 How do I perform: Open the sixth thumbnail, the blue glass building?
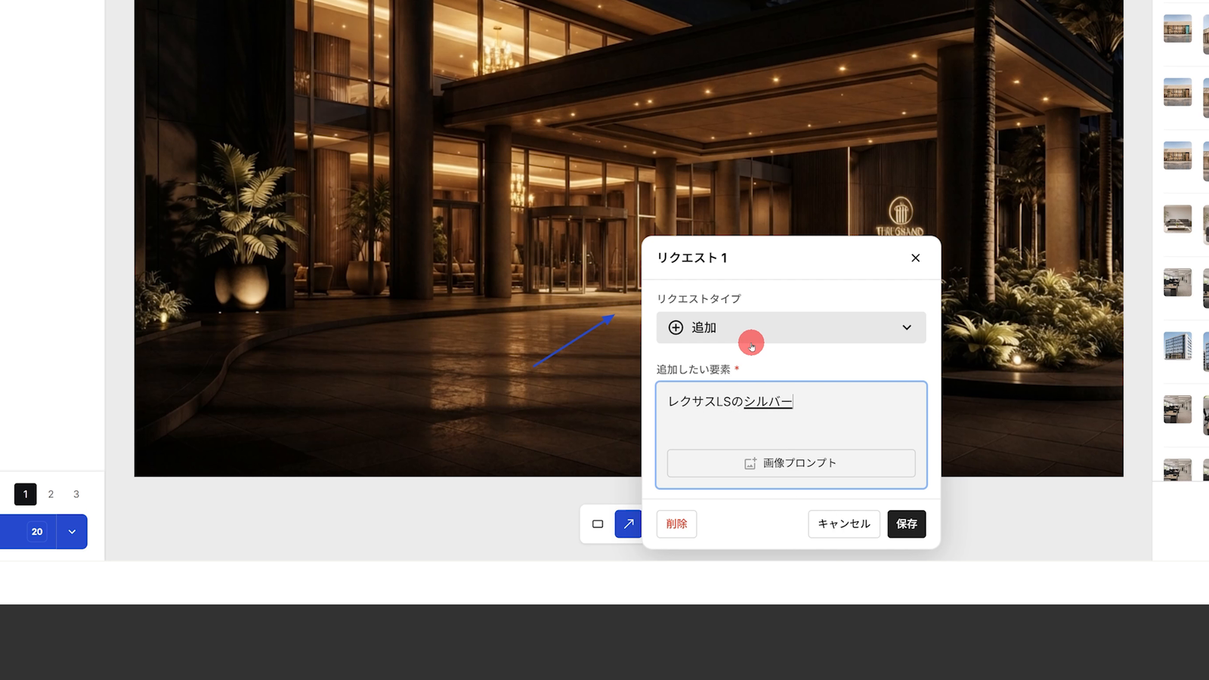pyautogui.click(x=1177, y=346)
